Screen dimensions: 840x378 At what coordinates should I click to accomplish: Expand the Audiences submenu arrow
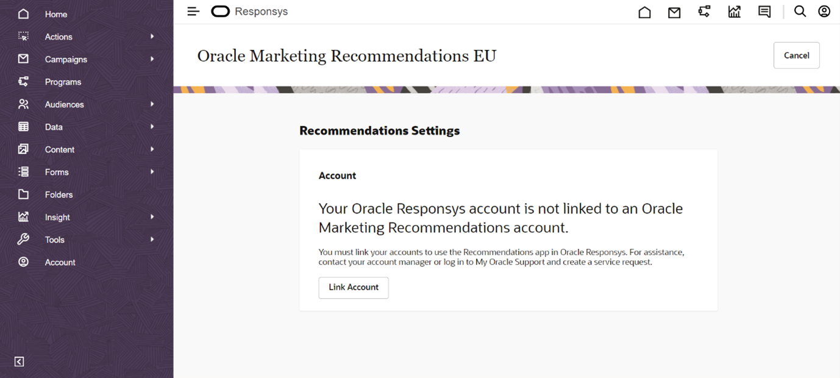[x=152, y=104]
